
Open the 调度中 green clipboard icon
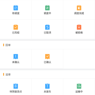pos(47,8)
